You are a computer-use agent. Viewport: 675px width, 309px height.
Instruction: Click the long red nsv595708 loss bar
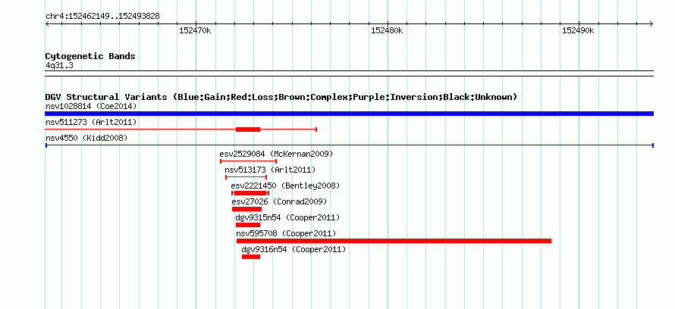point(394,241)
